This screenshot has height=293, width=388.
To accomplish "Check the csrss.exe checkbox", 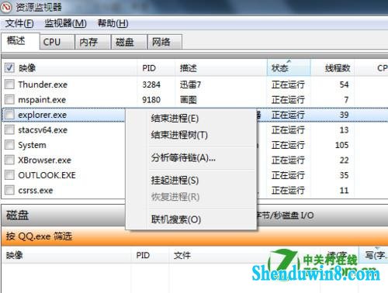I will pyautogui.click(x=9, y=191).
